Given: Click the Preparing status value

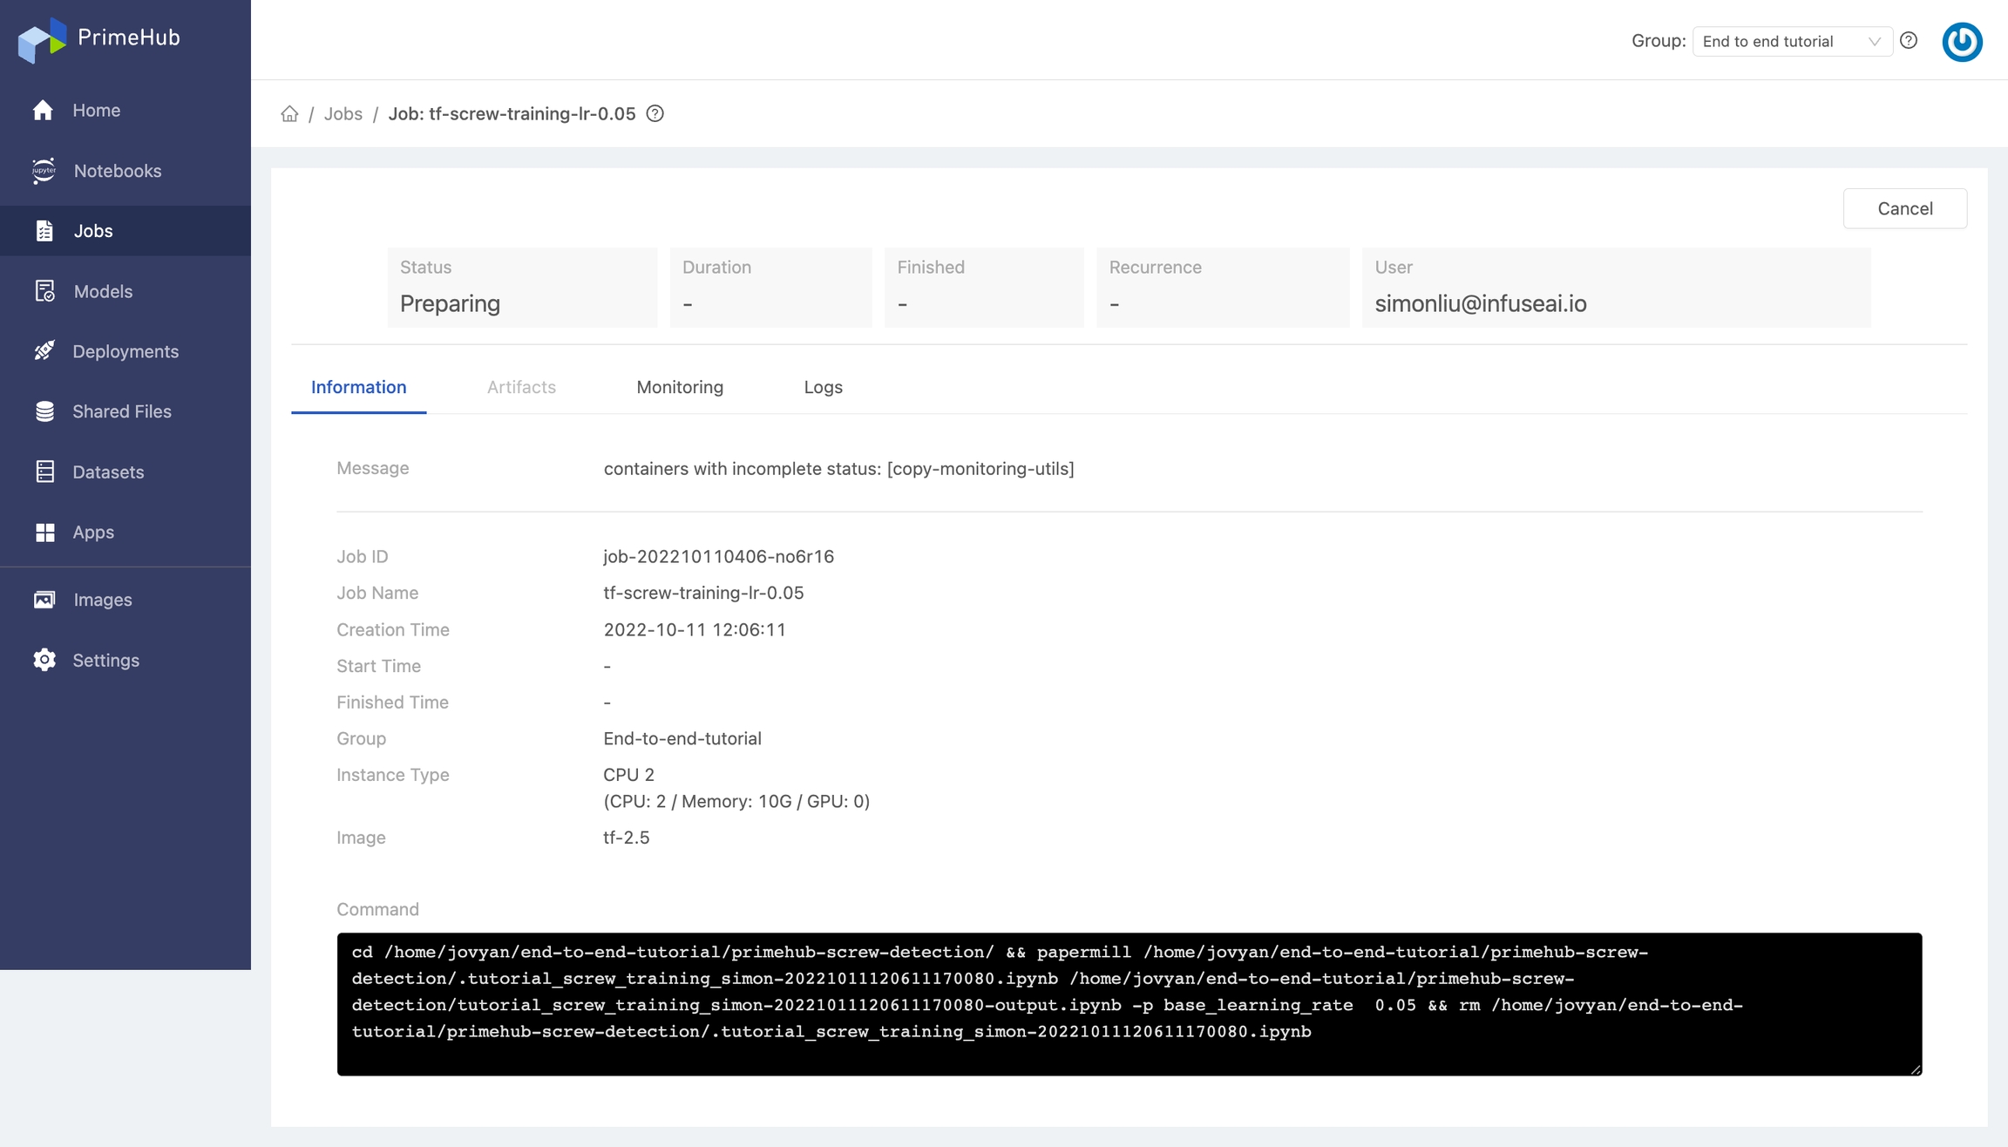Looking at the screenshot, I should [450, 303].
